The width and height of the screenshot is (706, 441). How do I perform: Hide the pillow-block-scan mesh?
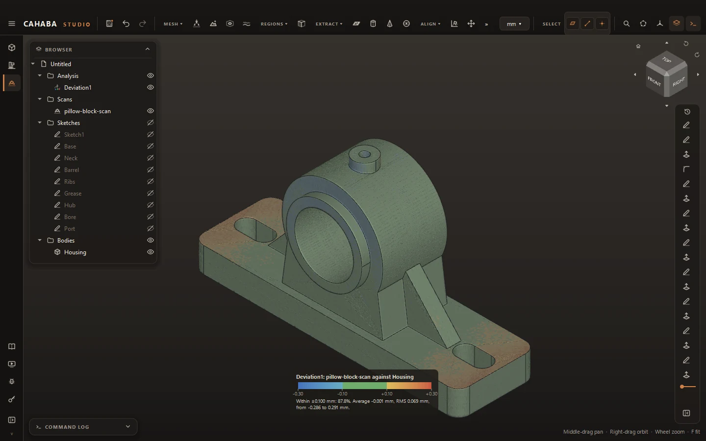[151, 111]
